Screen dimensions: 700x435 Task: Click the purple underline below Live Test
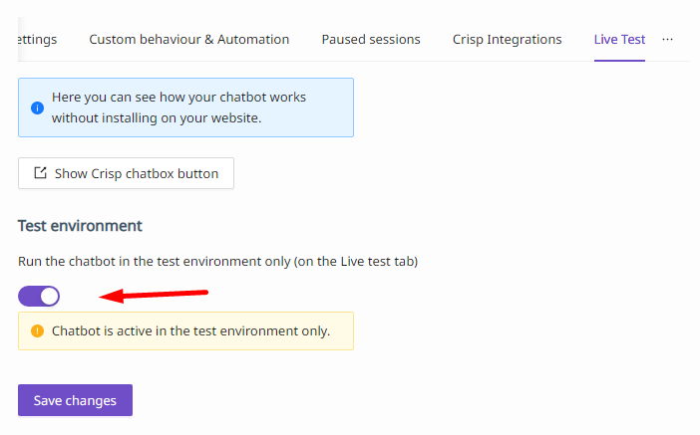(619, 60)
